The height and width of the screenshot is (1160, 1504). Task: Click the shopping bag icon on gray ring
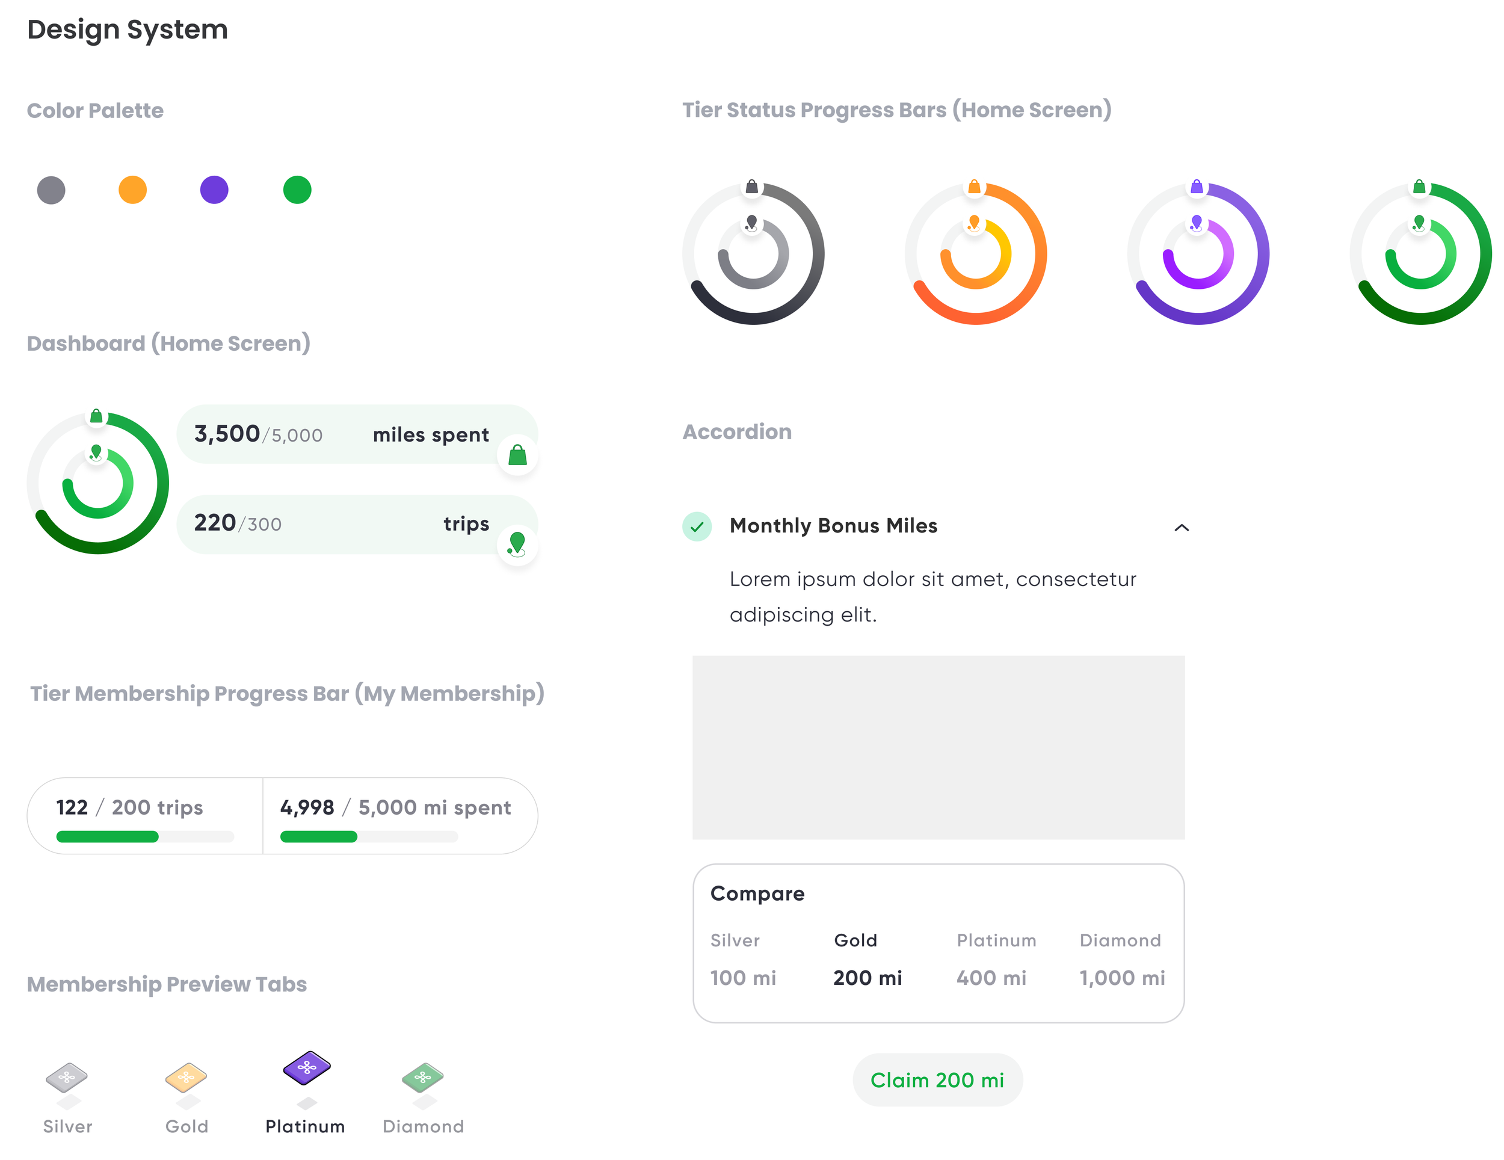[752, 187]
